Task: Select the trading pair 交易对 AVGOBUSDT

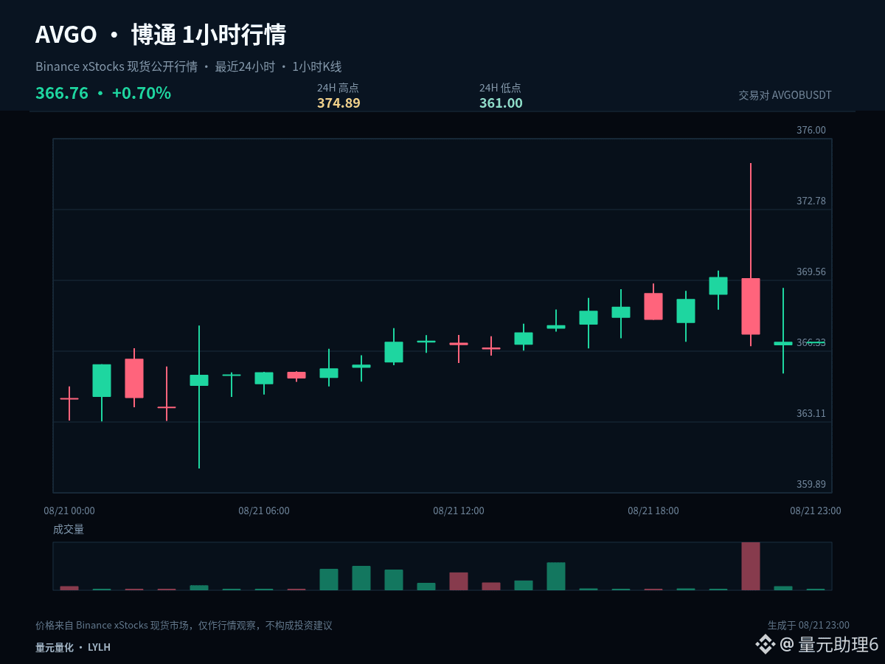Action: coord(785,95)
